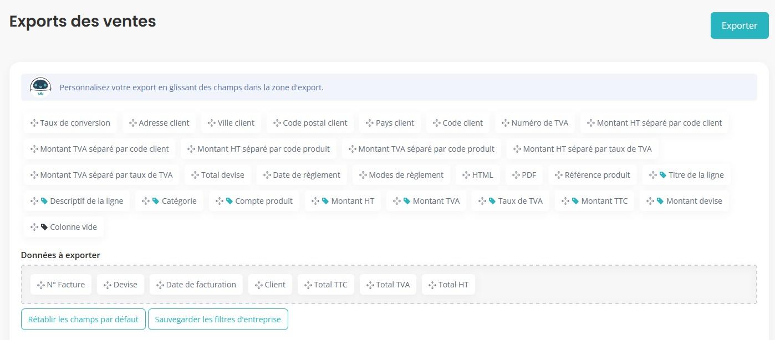Click move handle icon of Adresse client
This screenshot has height=340, width=775.
pyautogui.click(x=132, y=123)
